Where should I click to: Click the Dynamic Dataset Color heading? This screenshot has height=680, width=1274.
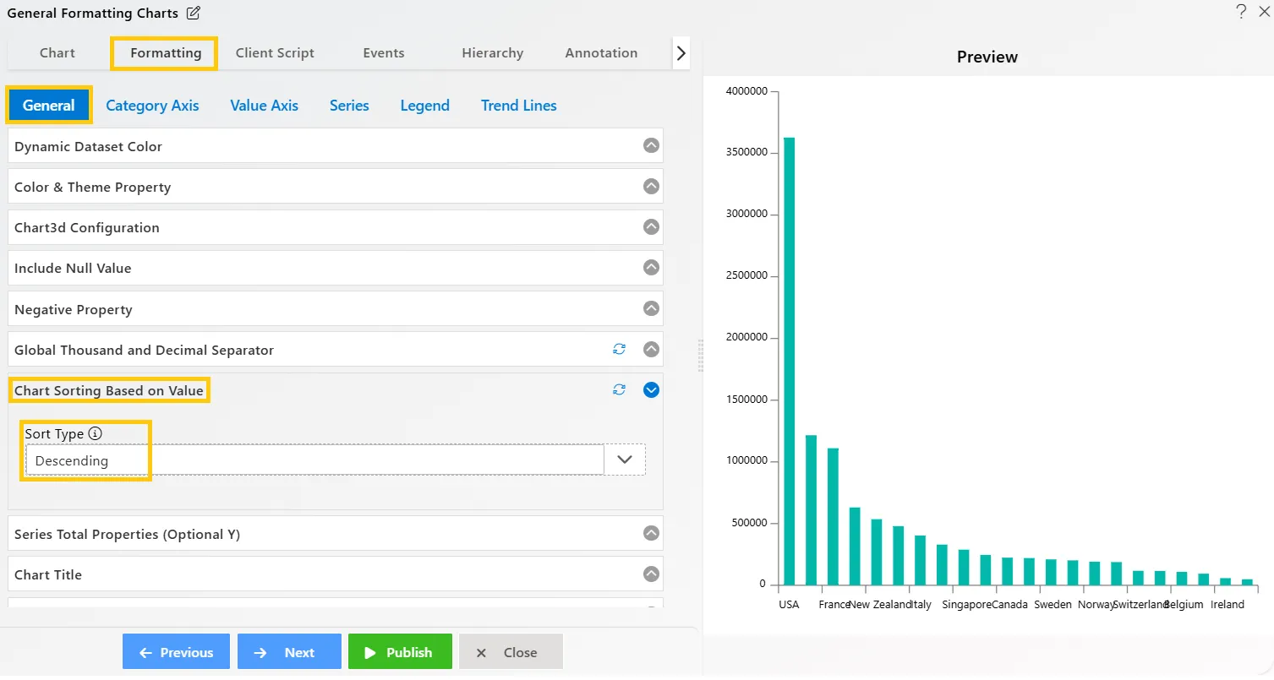click(88, 146)
